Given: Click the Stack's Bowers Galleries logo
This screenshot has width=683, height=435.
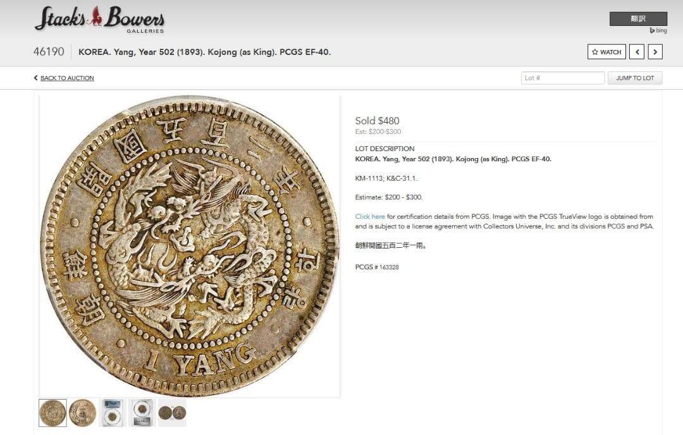Looking at the screenshot, I should 99,19.
